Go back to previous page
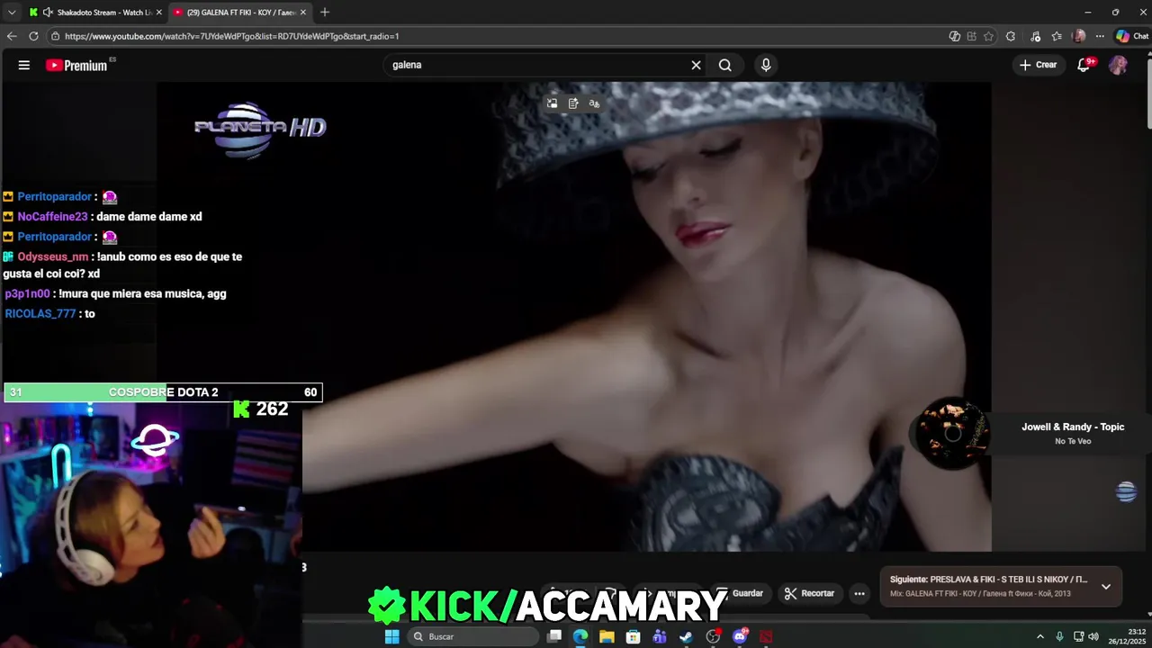 (12, 36)
